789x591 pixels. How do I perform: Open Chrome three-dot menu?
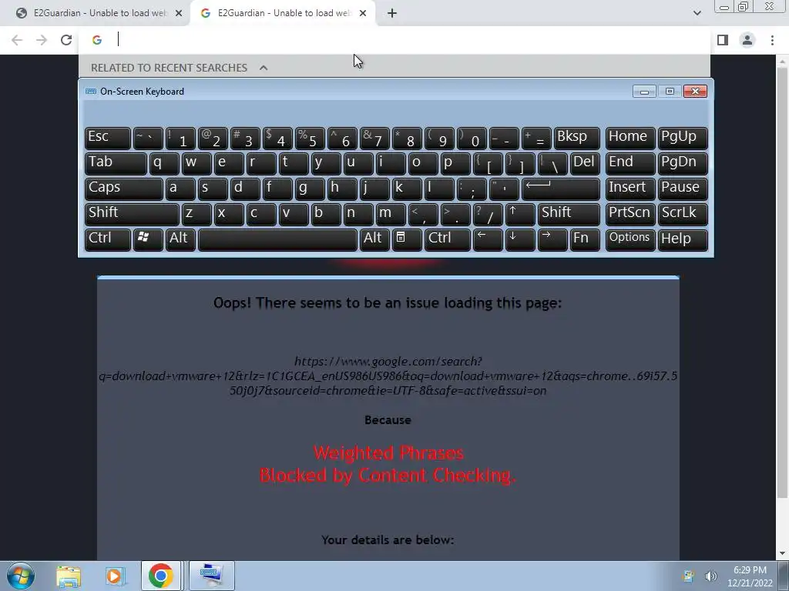[772, 40]
